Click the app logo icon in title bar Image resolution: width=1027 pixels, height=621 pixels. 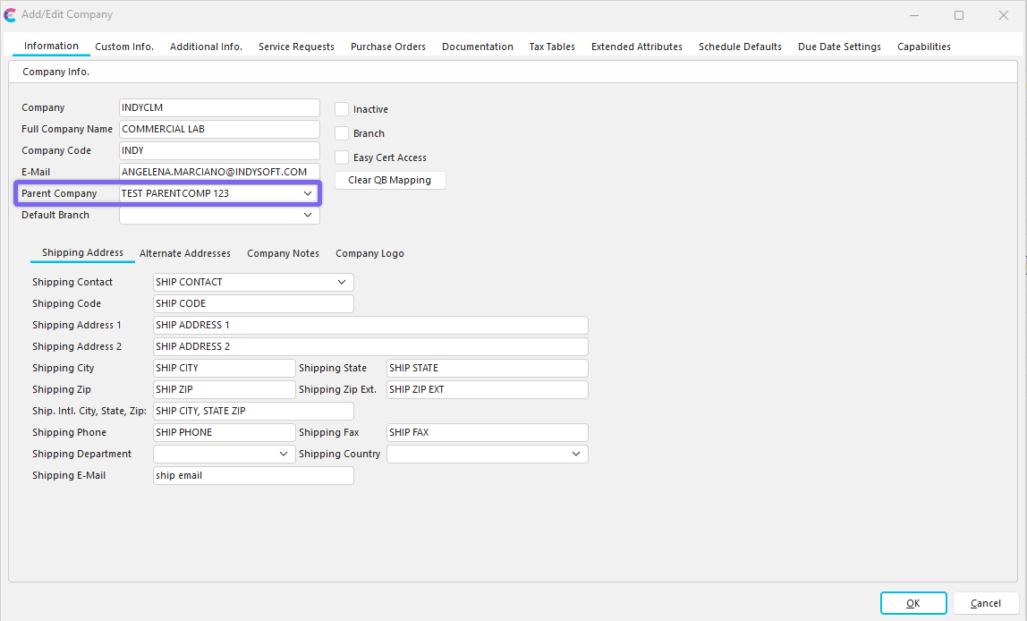(x=10, y=15)
